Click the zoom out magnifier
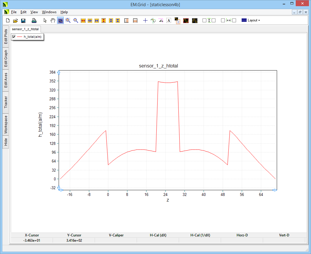Viewport: 311px width, 254px height. click(76, 21)
